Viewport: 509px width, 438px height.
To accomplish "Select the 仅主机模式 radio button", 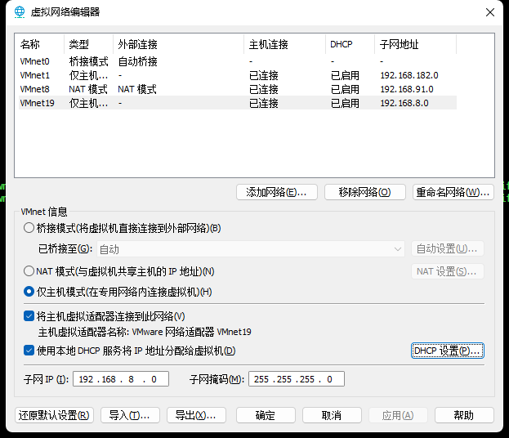I will [x=29, y=292].
